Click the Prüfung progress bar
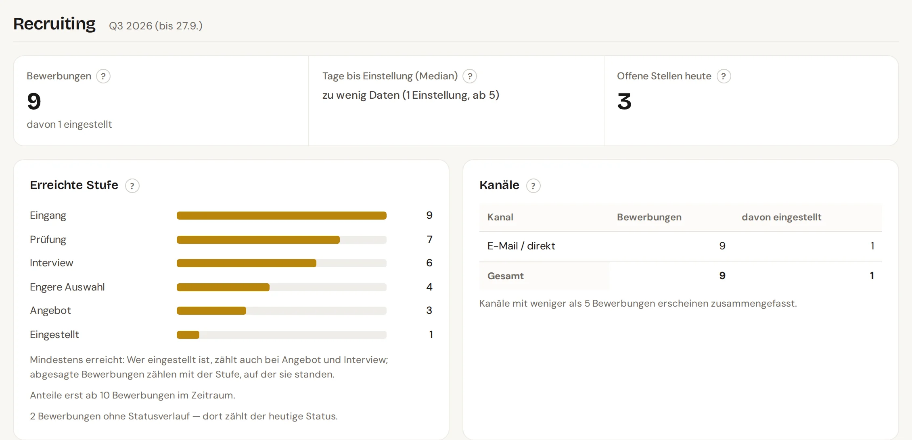This screenshot has width=912, height=440. tap(282, 240)
